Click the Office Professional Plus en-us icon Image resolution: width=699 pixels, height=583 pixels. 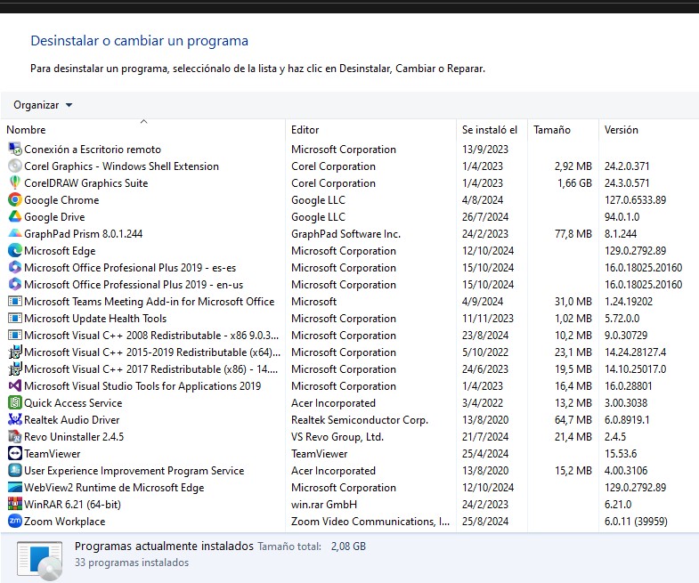point(15,284)
